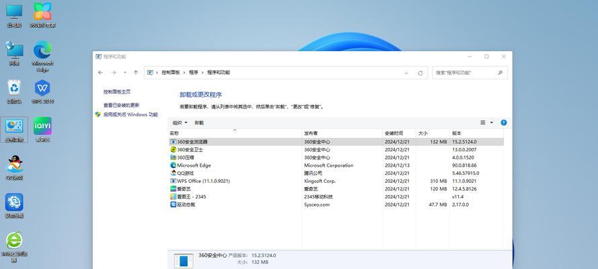Open the 360软件管家 colorful flower icon
Viewport: 598px width, 269px height.
point(42,15)
